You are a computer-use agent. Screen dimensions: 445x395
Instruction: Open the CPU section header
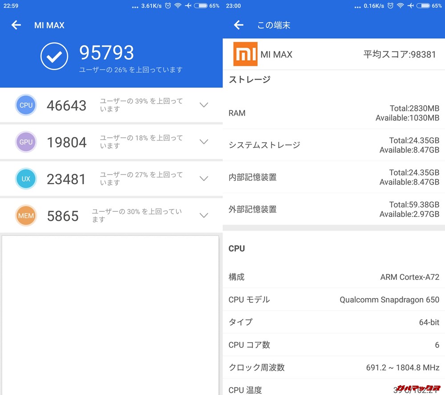[236, 249]
